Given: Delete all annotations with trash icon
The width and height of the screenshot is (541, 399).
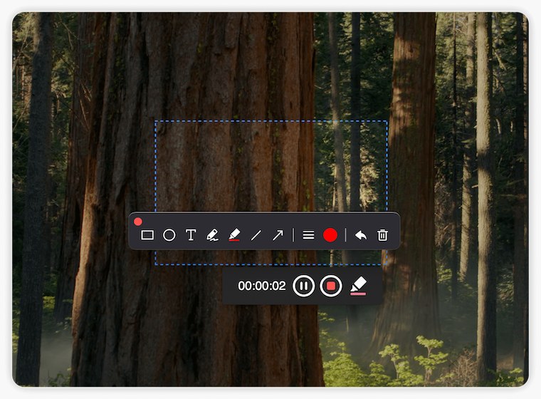Looking at the screenshot, I should point(382,235).
